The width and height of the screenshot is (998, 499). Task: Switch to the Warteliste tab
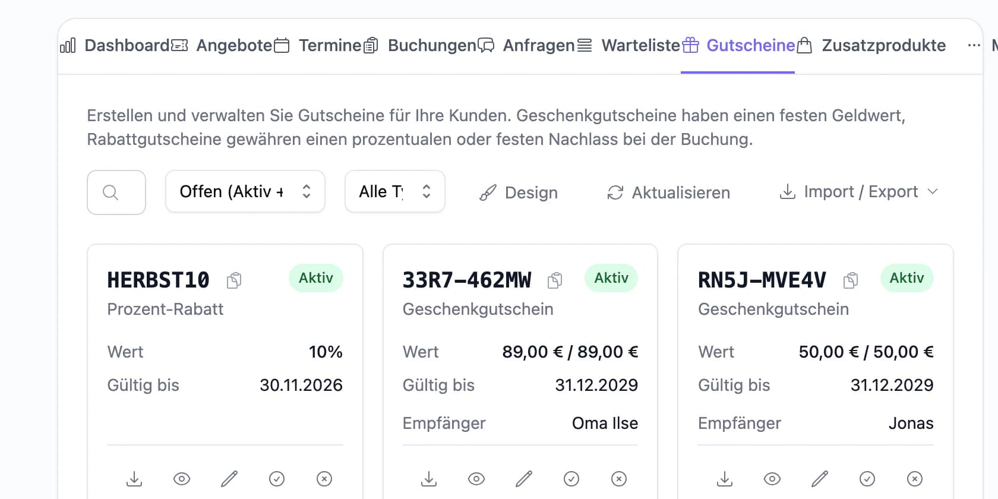629,45
